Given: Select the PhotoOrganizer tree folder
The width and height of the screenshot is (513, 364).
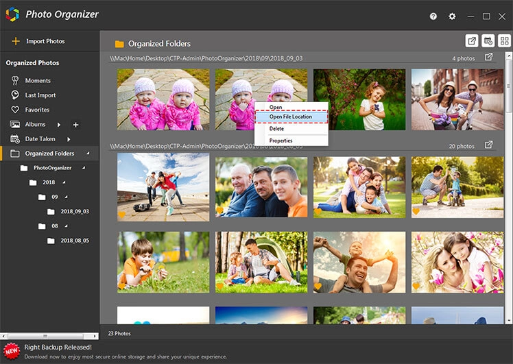Looking at the screenshot, I should coord(52,168).
